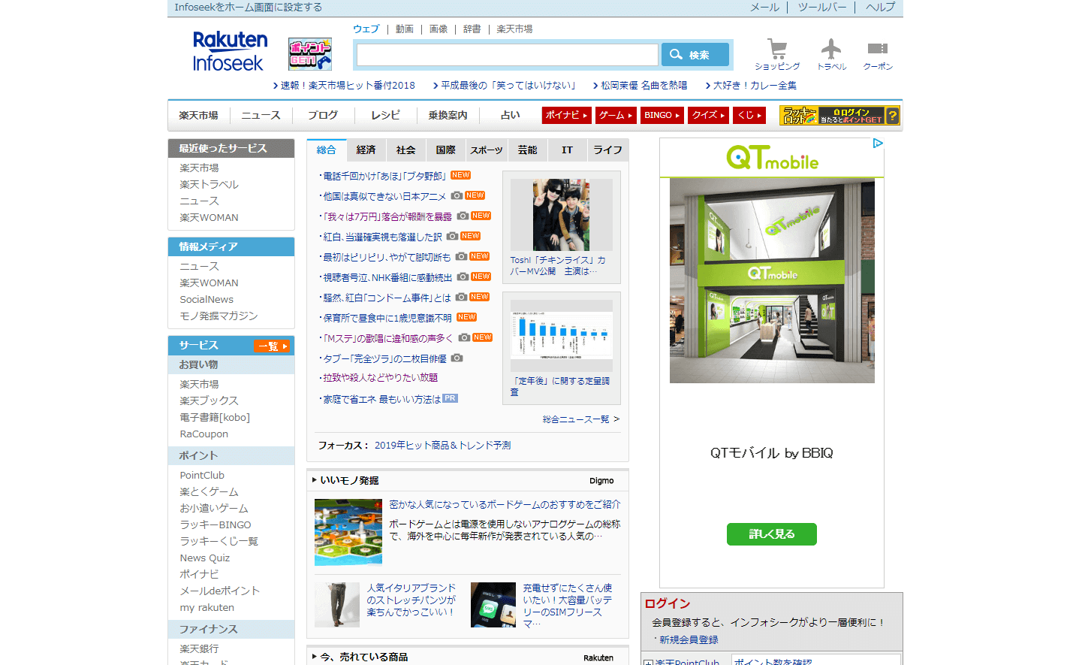Open the board game article thumbnail
Viewport: 1070px width, 665px height.
[348, 532]
